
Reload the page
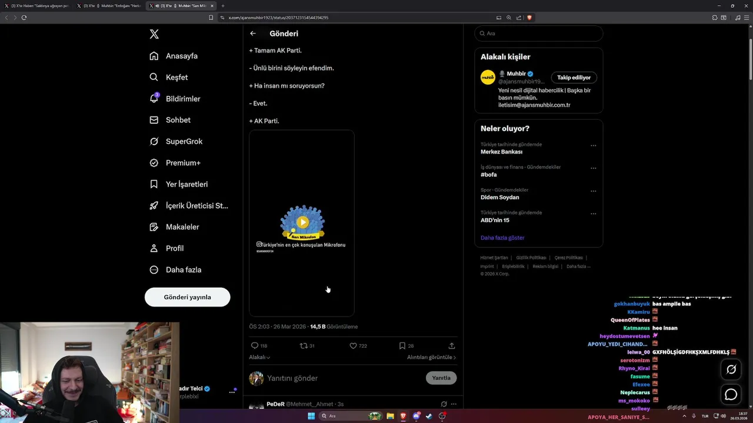[24, 18]
